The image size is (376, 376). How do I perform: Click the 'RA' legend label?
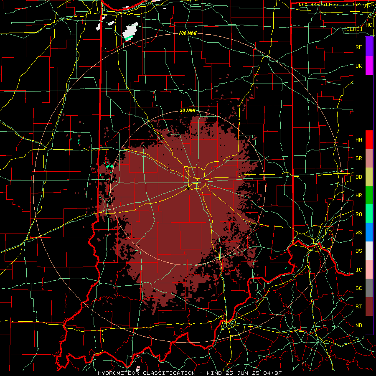[x=358, y=214]
